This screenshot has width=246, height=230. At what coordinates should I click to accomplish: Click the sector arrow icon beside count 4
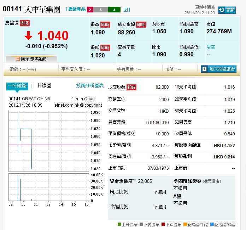click(125, 10)
